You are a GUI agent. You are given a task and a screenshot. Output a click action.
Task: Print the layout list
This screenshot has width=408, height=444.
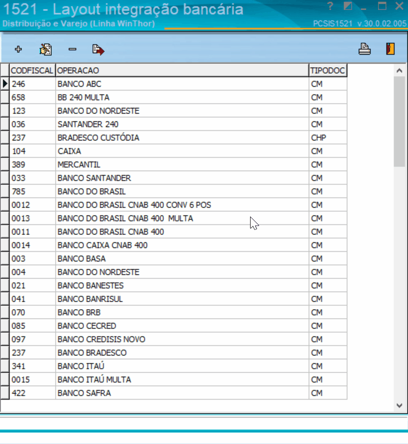click(365, 49)
